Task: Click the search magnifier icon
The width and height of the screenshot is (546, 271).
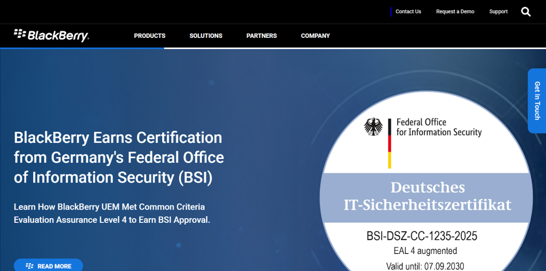Action: [526, 12]
